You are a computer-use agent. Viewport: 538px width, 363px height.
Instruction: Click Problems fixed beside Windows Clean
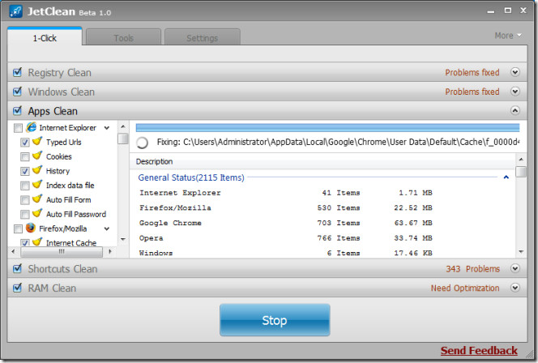tap(472, 92)
